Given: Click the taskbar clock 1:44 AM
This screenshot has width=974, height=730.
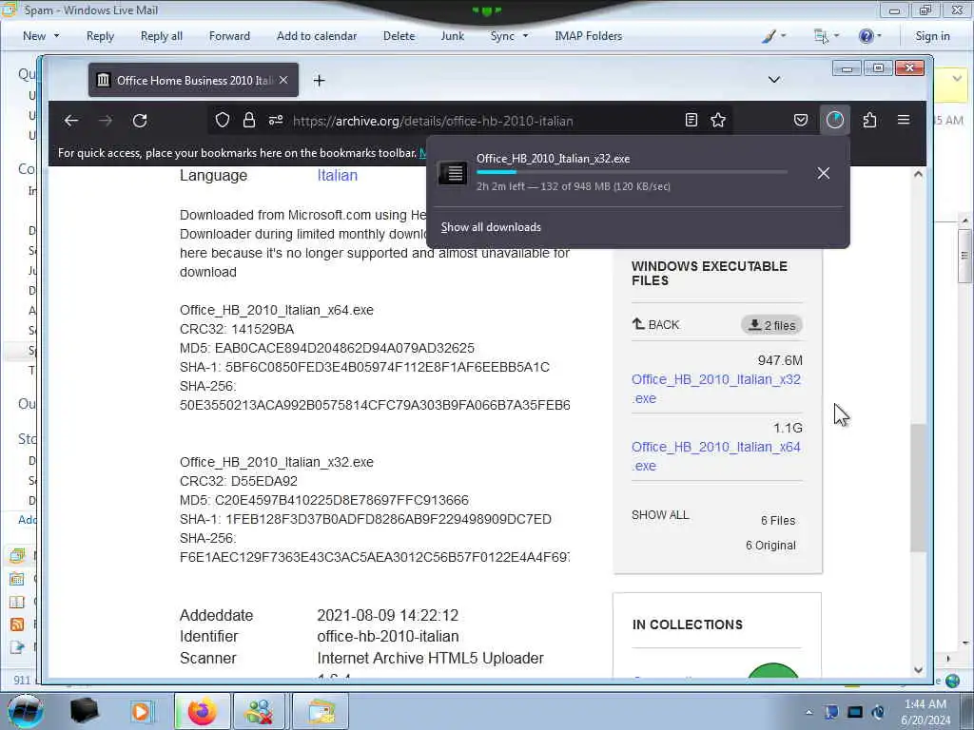Looking at the screenshot, I should (x=925, y=711).
